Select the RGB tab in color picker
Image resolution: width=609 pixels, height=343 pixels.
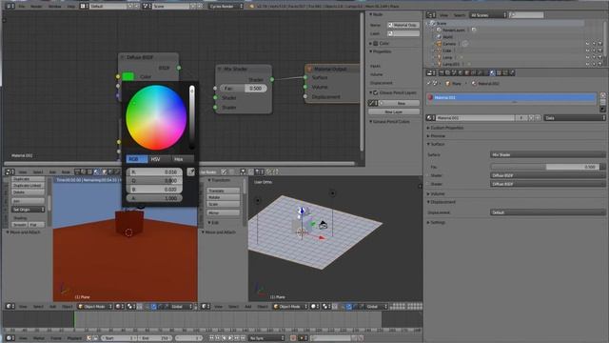pyautogui.click(x=137, y=159)
